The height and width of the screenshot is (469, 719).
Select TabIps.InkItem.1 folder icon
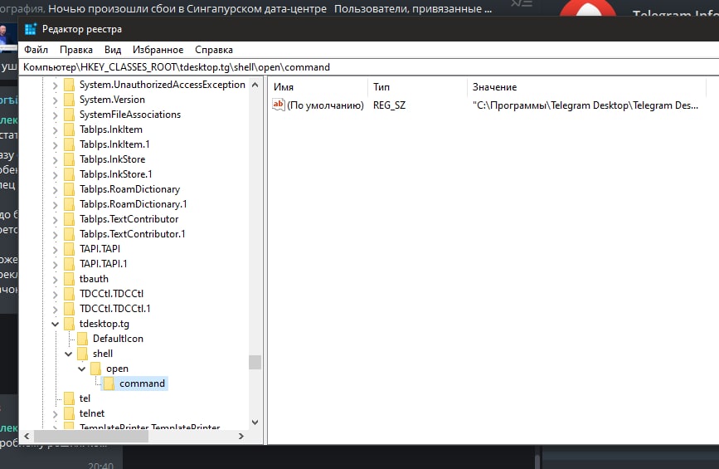(69, 144)
